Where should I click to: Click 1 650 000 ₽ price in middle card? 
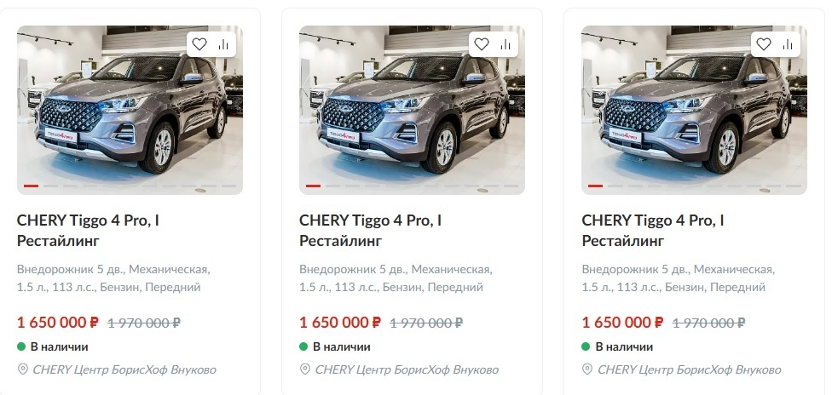[x=340, y=323]
